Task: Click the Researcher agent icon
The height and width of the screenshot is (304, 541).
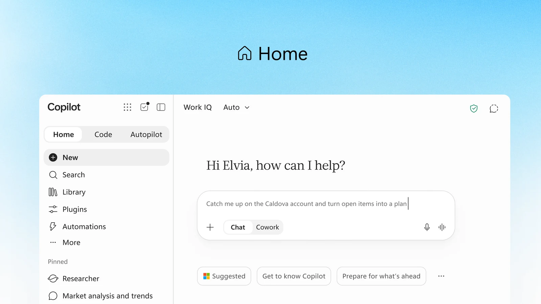Action: pyautogui.click(x=53, y=279)
